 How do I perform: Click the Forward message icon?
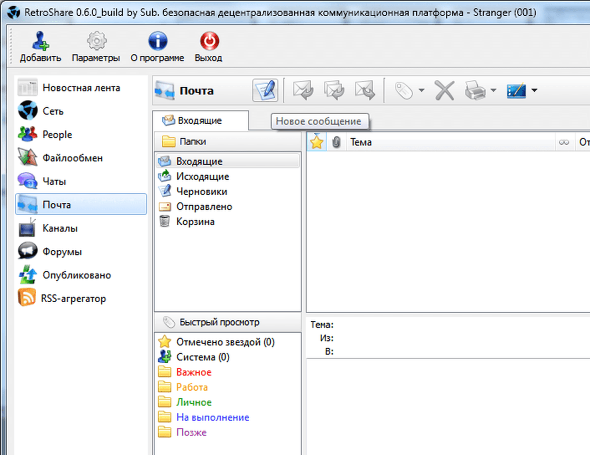coord(365,90)
